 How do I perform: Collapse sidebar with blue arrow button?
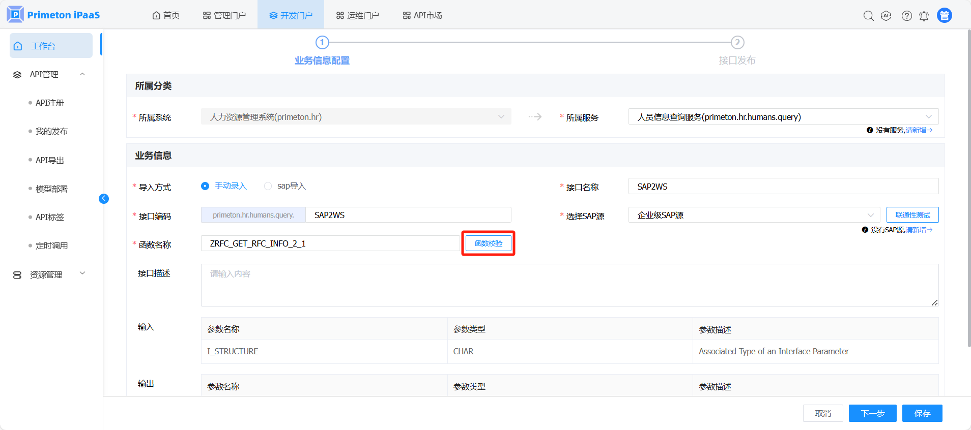coord(104,199)
